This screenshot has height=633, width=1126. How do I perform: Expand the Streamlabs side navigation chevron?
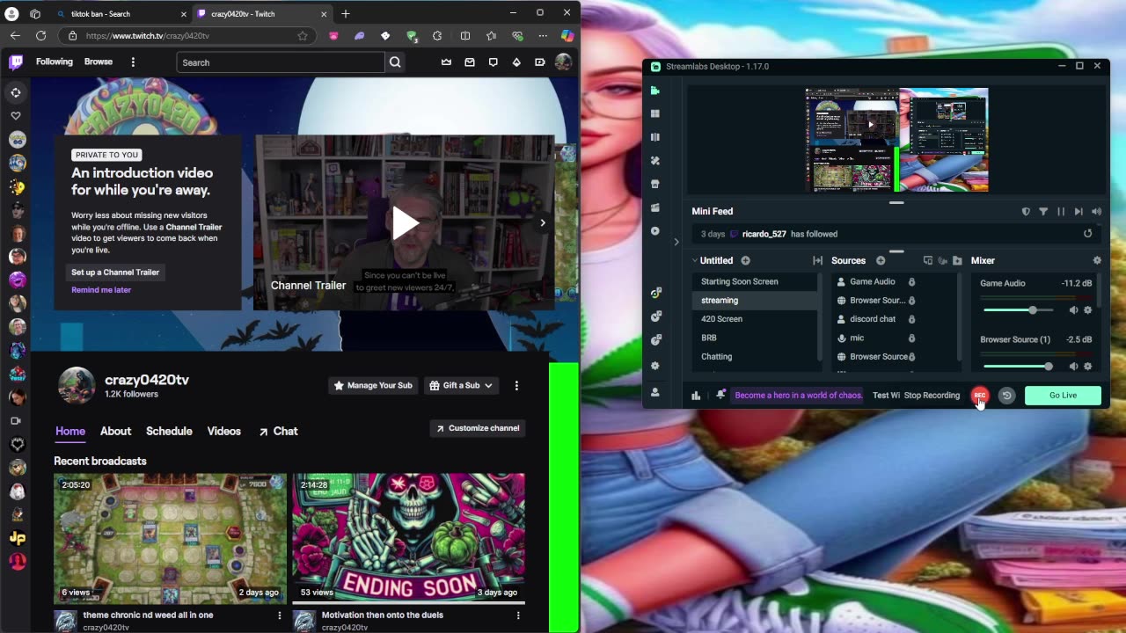pyautogui.click(x=676, y=242)
